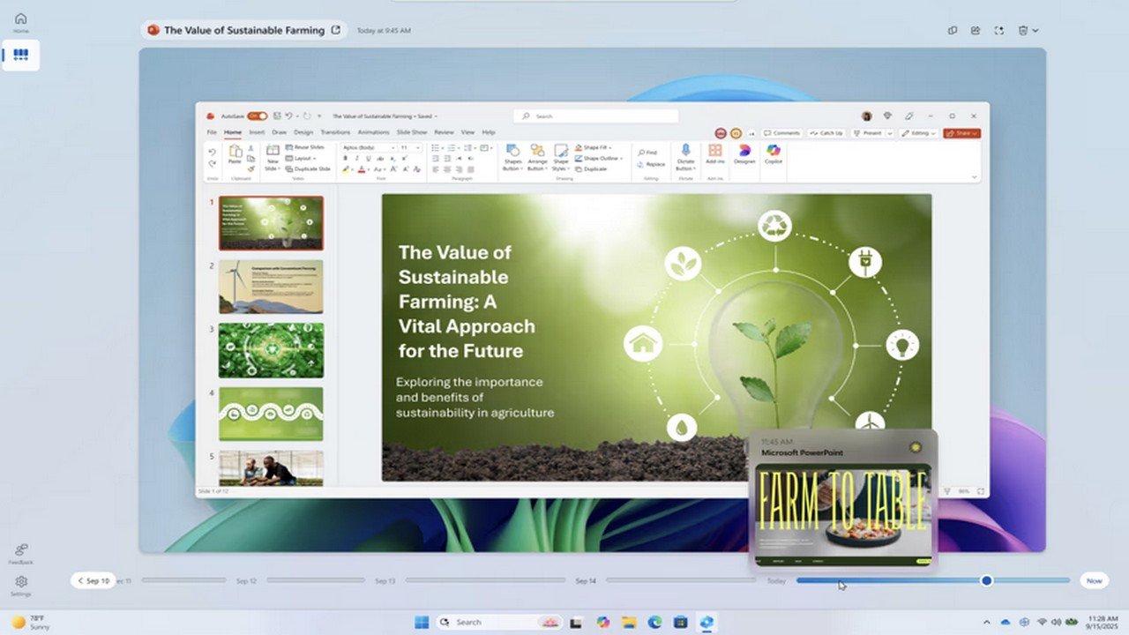The height and width of the screenshot is (635, 1129).
Task: Click the timeline slider handle
Action: click(986, 580)
